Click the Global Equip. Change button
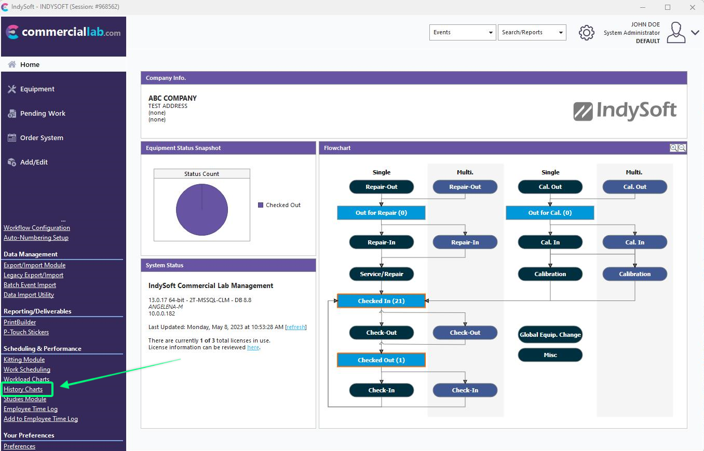The width and height of the screenshot is (704, 451). click(550, 335)
